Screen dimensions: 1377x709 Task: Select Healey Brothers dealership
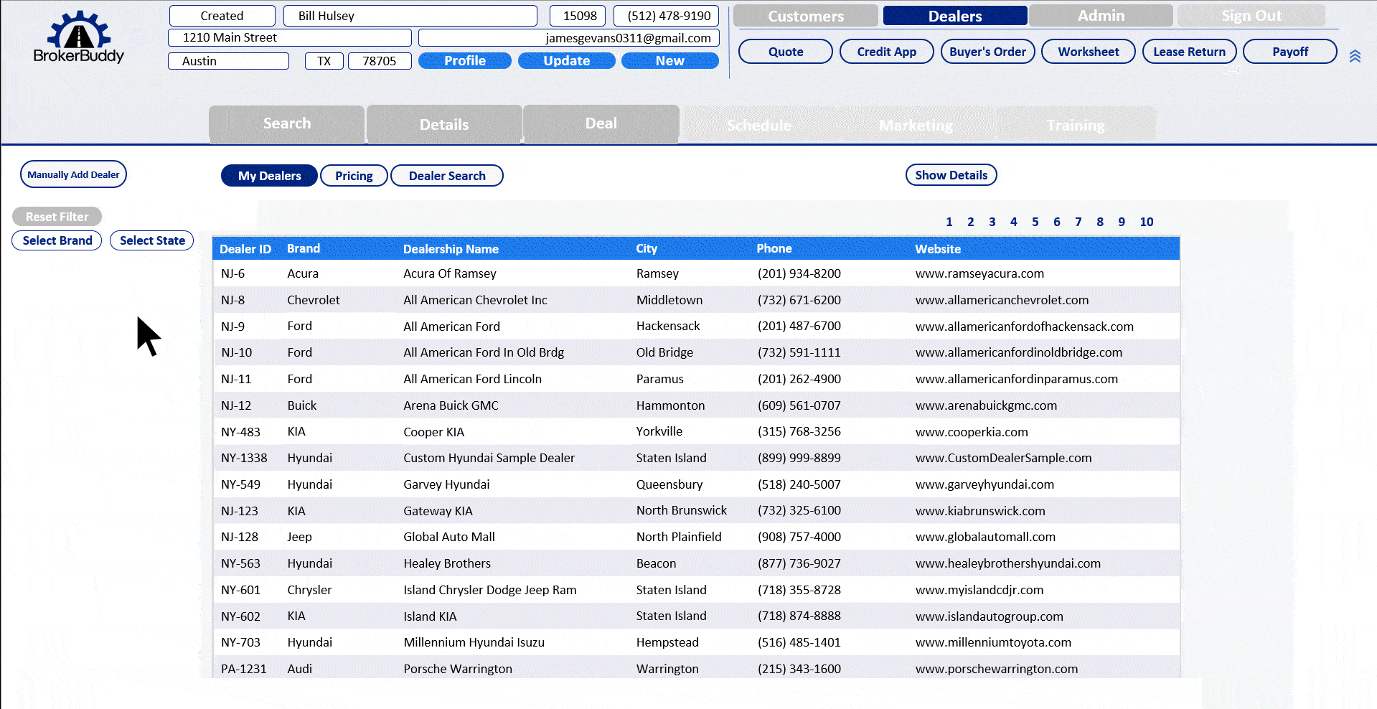447,563
